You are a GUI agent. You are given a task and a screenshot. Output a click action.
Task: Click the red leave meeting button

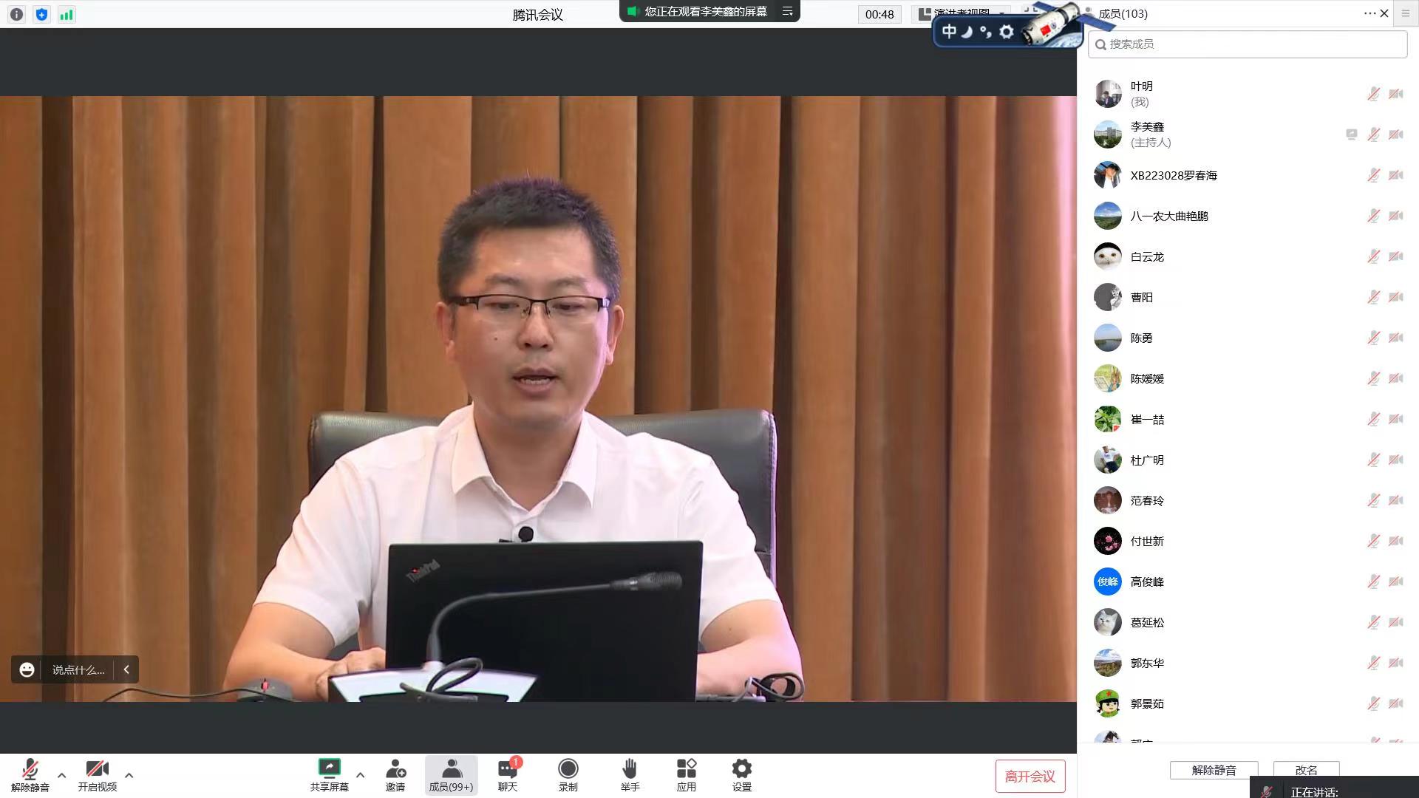click(1030, 776)
